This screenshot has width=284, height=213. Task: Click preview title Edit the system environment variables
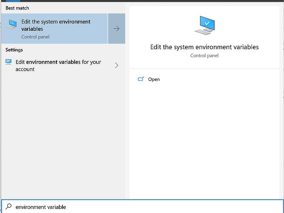204,47
